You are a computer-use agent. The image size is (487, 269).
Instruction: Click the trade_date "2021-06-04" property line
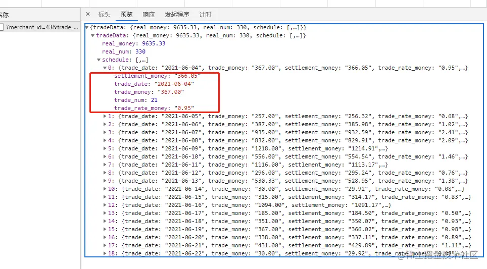point(154,84)
